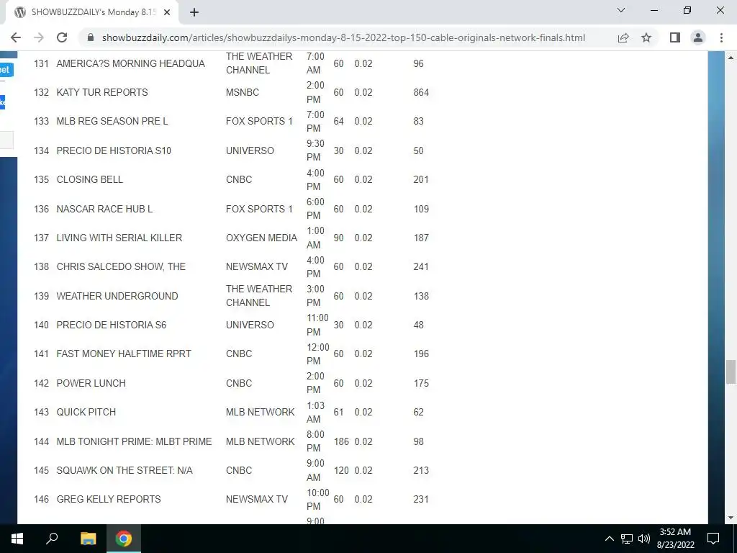
Task: Click NEWSMAX TV in Greg Kelly row
Action: click(257, 499)
